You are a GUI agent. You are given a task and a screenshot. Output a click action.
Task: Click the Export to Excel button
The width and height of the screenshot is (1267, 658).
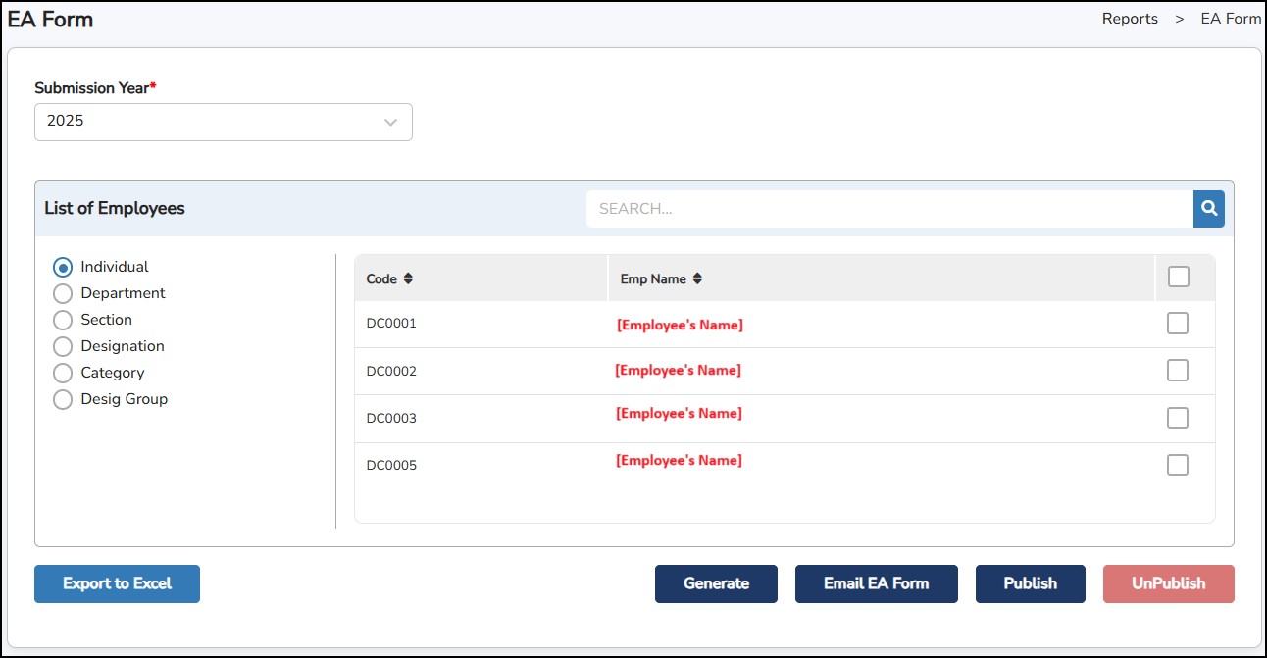click(117, 583)
